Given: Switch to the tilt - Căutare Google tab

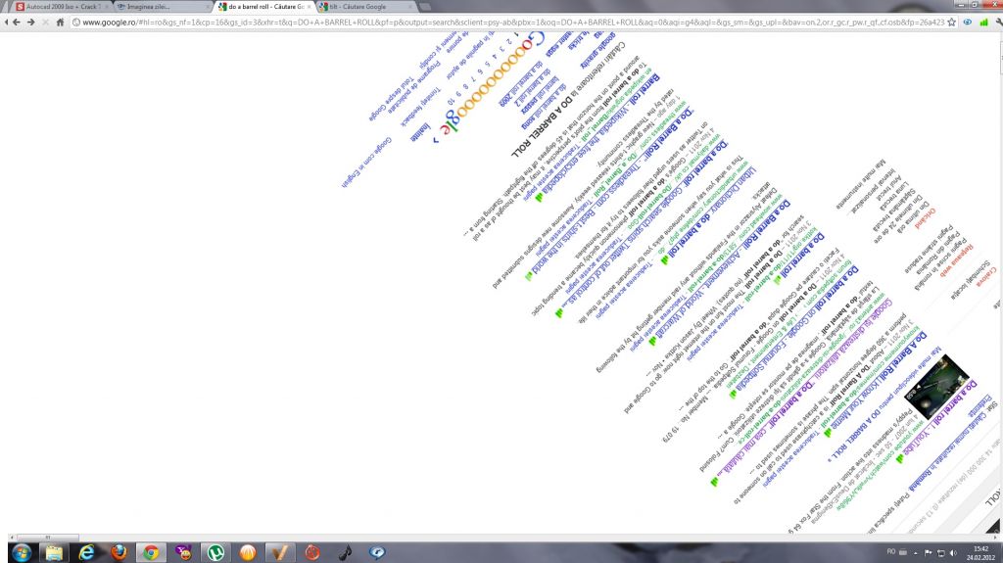Looking at the screenshot, I should point(366,7).
